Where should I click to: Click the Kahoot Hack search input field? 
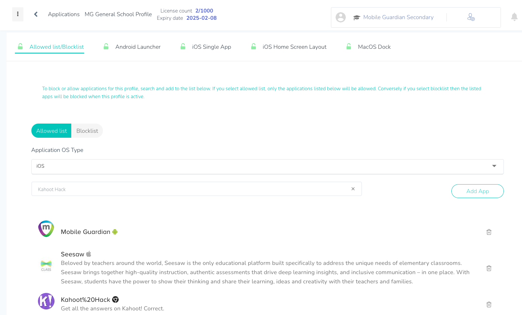(x=196, y=189)
